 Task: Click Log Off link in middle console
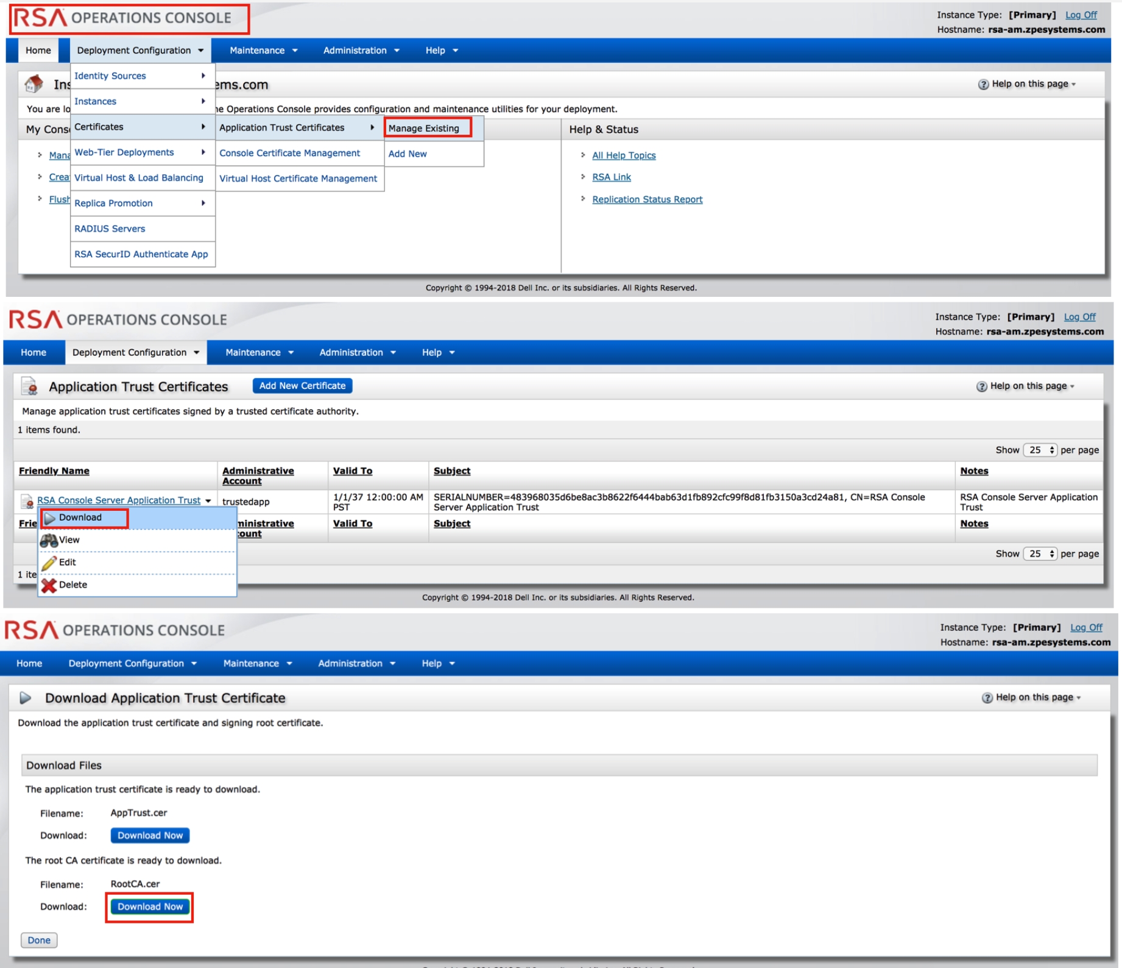coord(1080,317)
